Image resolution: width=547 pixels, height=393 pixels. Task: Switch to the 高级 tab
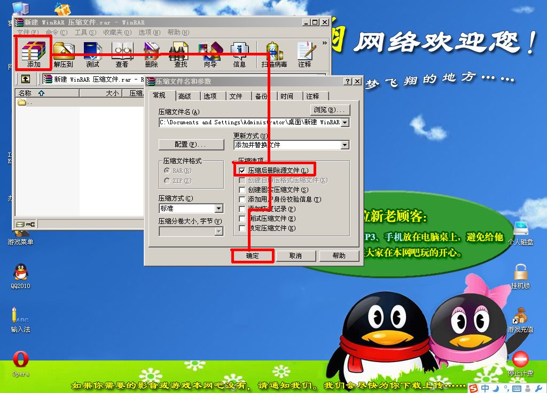point(186,96)
